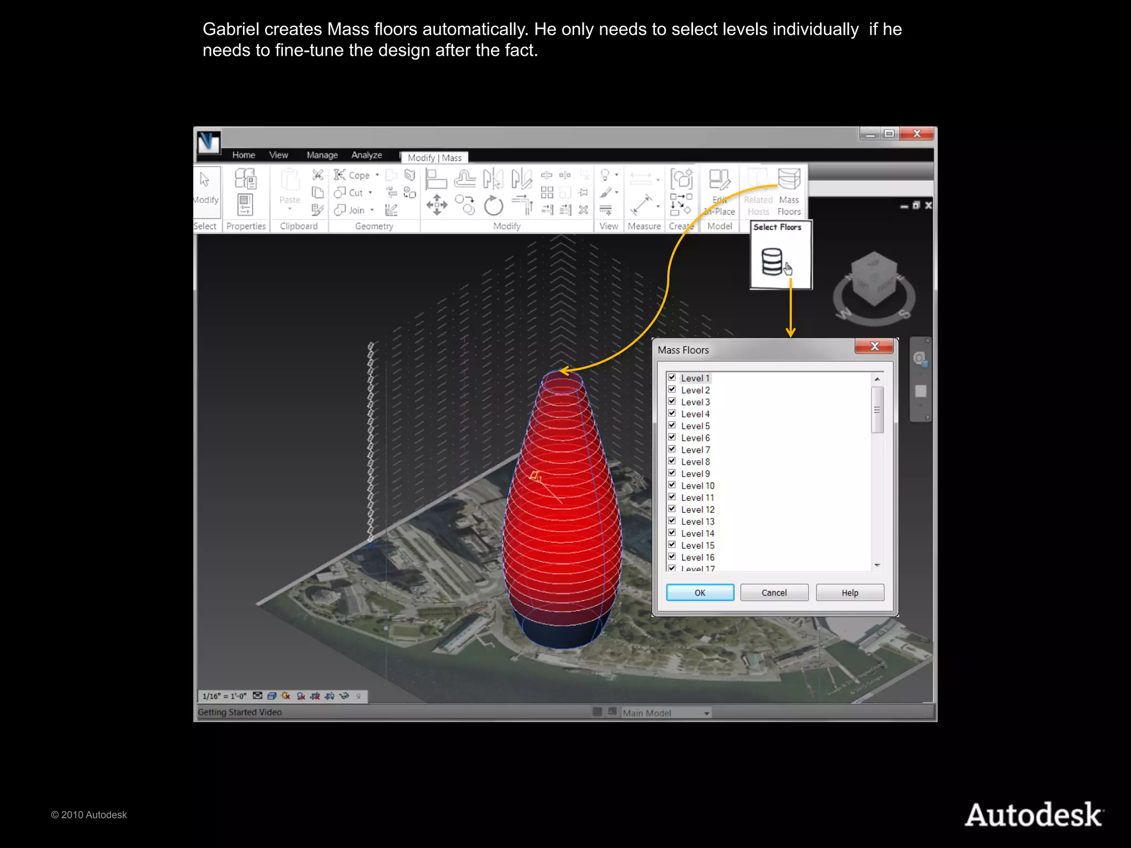The width and height of the screenshot is (1131, 848).
Task: Open detail level icon in view bar
Action: point(257,696)
